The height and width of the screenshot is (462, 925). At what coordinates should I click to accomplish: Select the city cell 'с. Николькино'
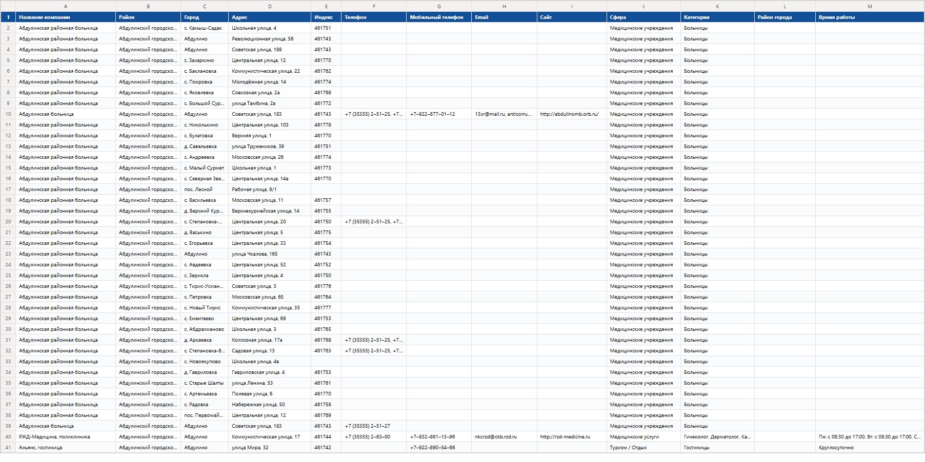(x=205, y=125)
